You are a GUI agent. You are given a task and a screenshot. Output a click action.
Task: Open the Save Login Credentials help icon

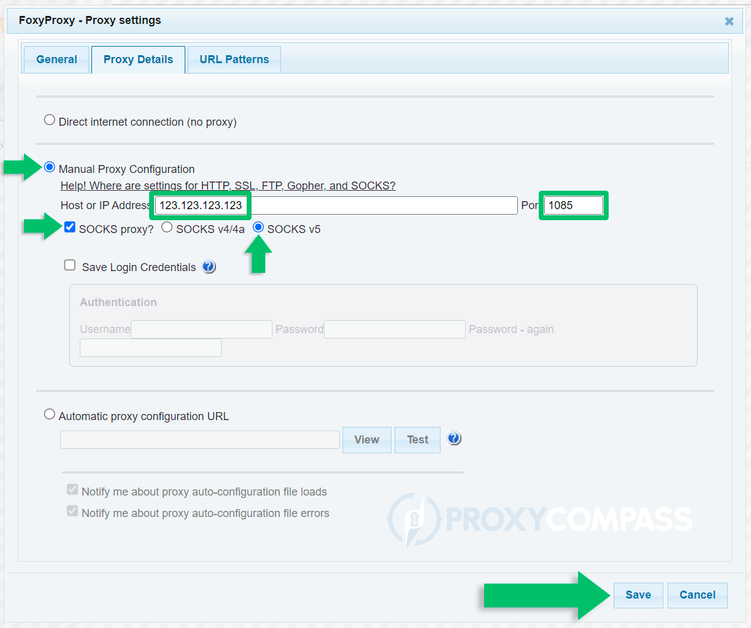[x=209, y=267]
